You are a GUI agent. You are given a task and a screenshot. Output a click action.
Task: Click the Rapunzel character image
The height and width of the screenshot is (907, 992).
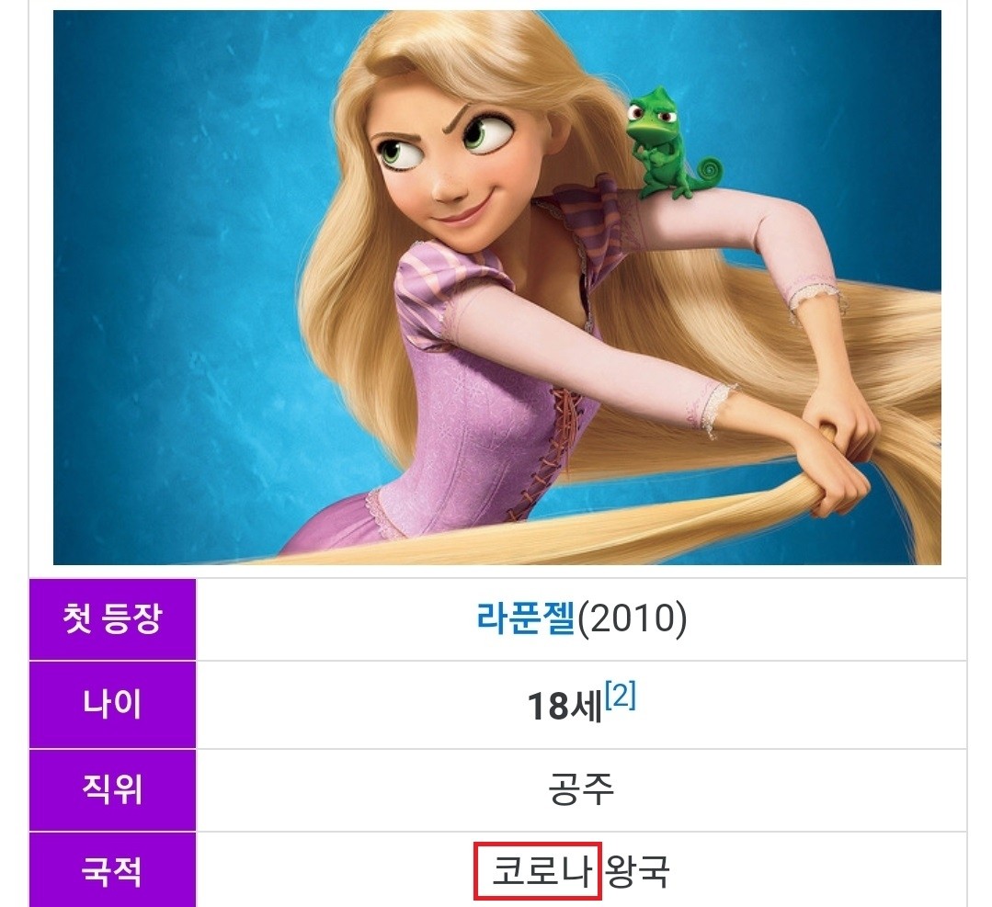pyautogui.click(x=497, y=287)
